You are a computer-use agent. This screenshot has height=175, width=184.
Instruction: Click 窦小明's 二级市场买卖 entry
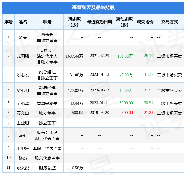[x=170, y=91]
